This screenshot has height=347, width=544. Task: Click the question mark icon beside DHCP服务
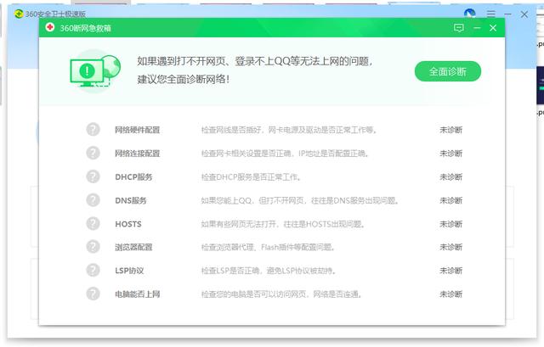point(93,176)
